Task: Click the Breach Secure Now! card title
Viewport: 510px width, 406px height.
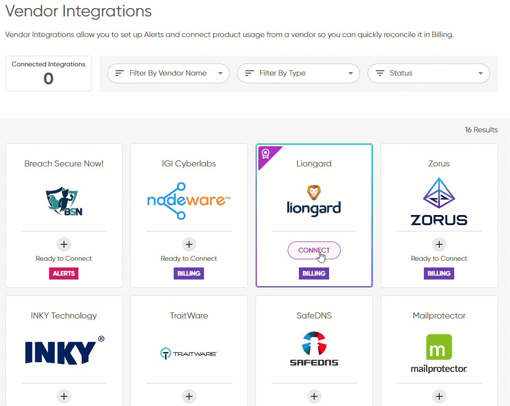Action: 64,164
